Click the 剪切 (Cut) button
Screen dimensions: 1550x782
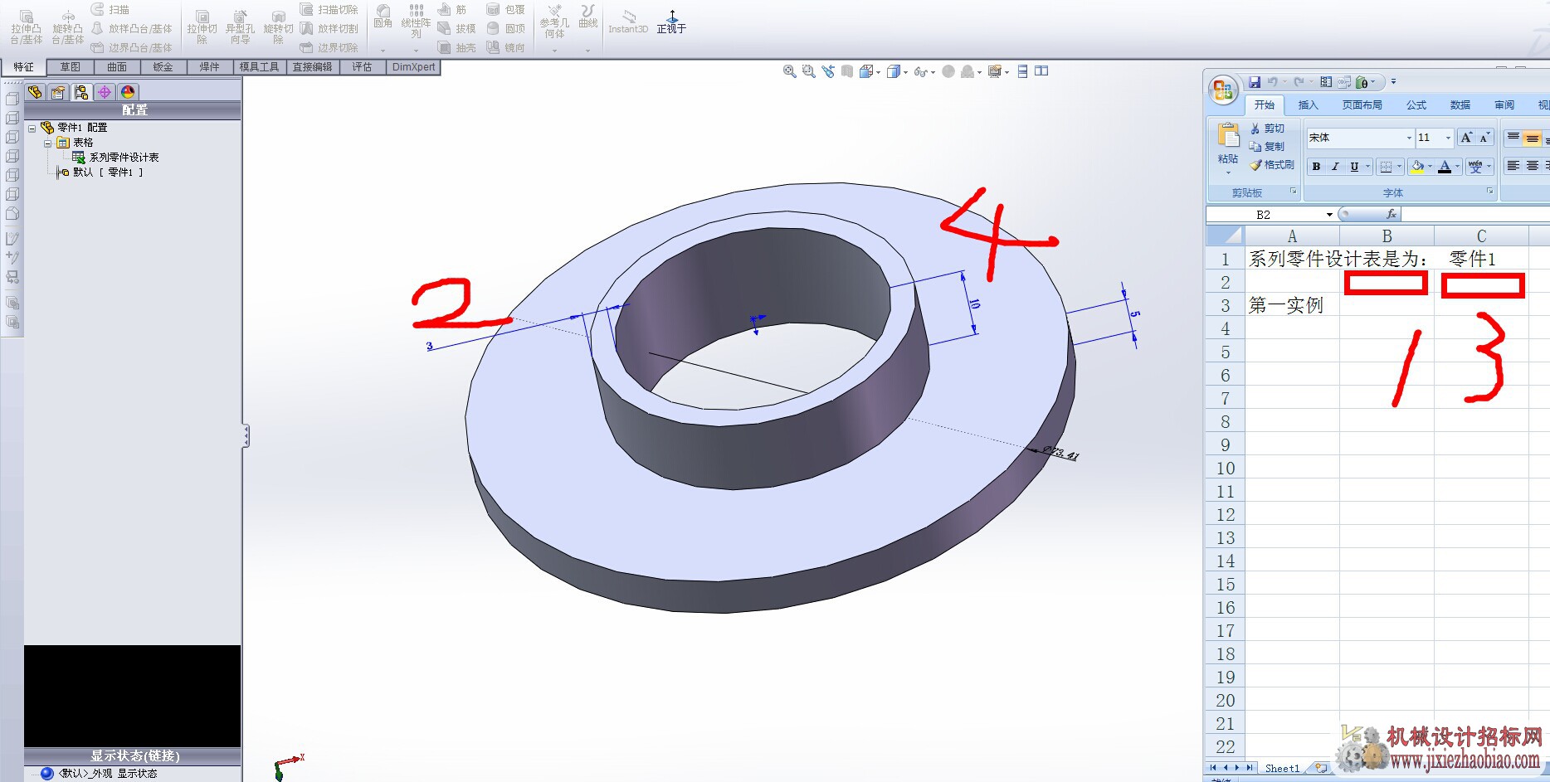tap(1267, 129)
